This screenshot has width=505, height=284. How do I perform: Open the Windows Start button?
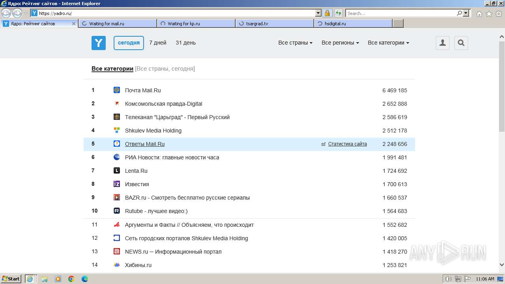coord(11,278)
